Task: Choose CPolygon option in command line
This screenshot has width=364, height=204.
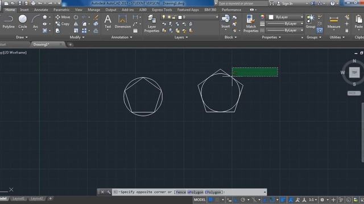Action: [213, 192]
